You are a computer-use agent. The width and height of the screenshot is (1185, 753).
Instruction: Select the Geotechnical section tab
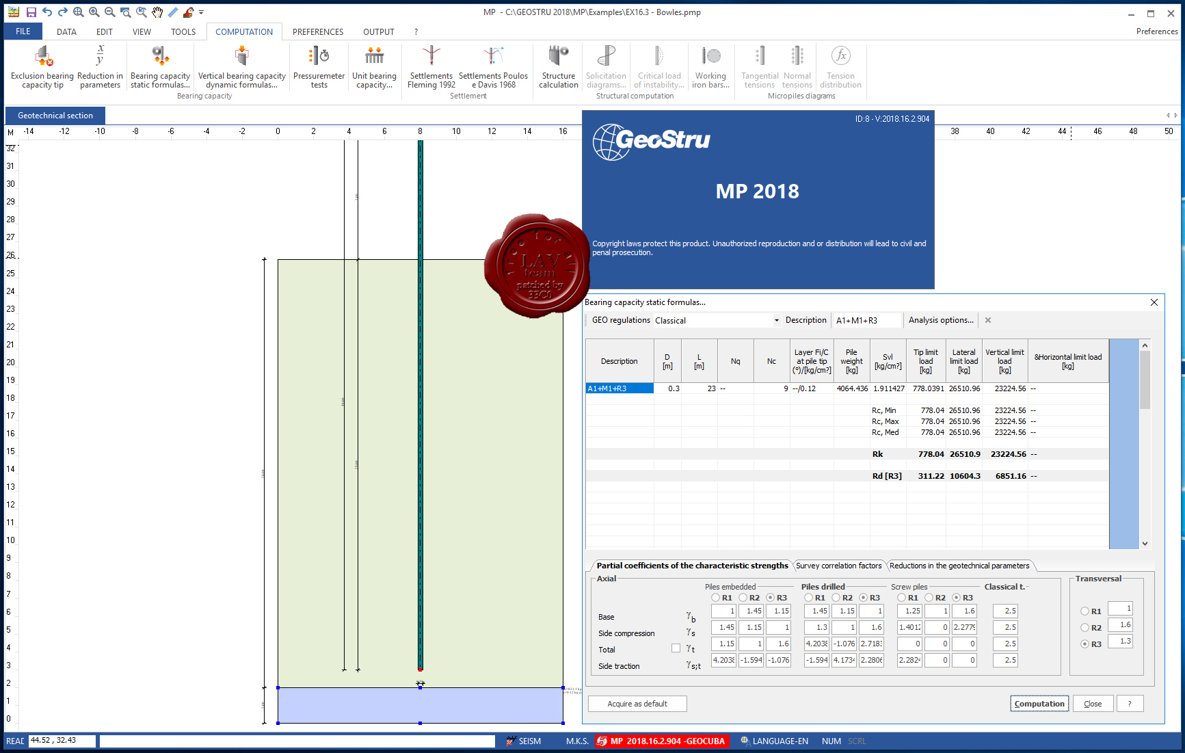pos(55,116)
